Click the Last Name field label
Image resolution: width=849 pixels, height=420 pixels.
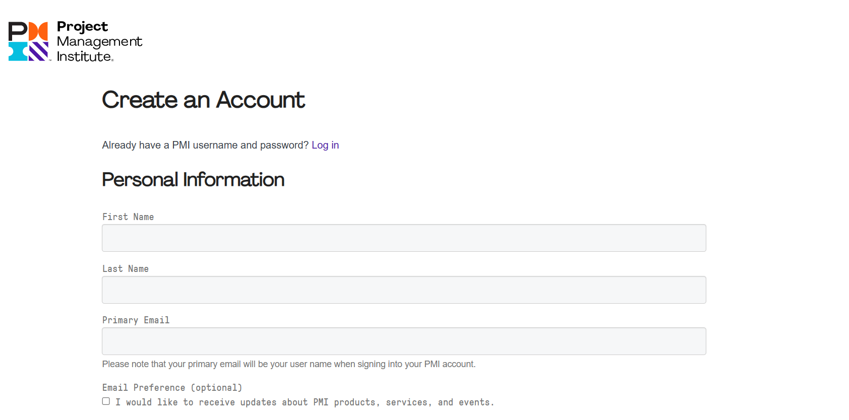(x=126, y=269)
